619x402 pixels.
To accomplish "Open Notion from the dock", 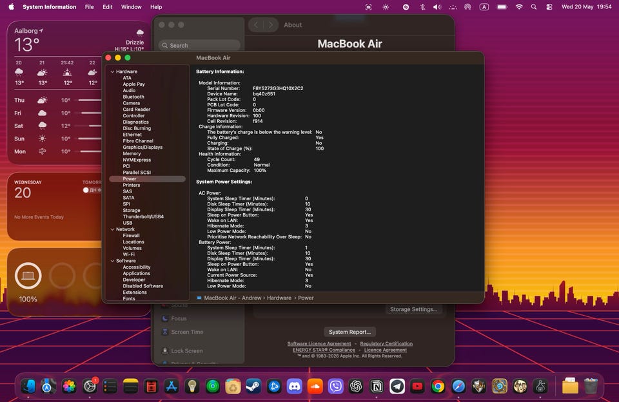I will [377, 387].
